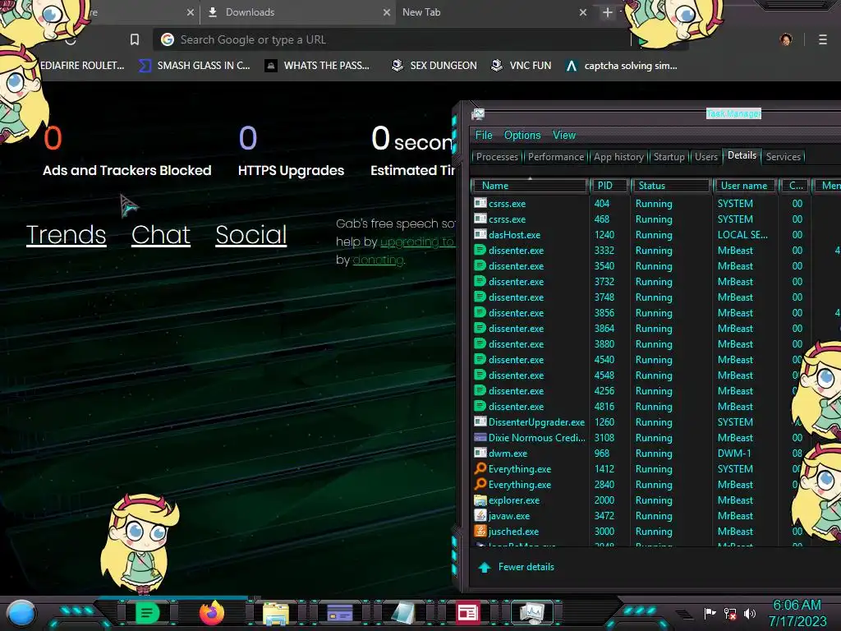
Task: Select the dwm.exe process icon
Action: [x=480, y=453]
